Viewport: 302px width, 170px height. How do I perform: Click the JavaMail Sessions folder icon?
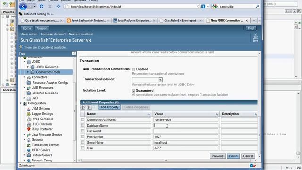pyautogui.click(x=29, y=93)
